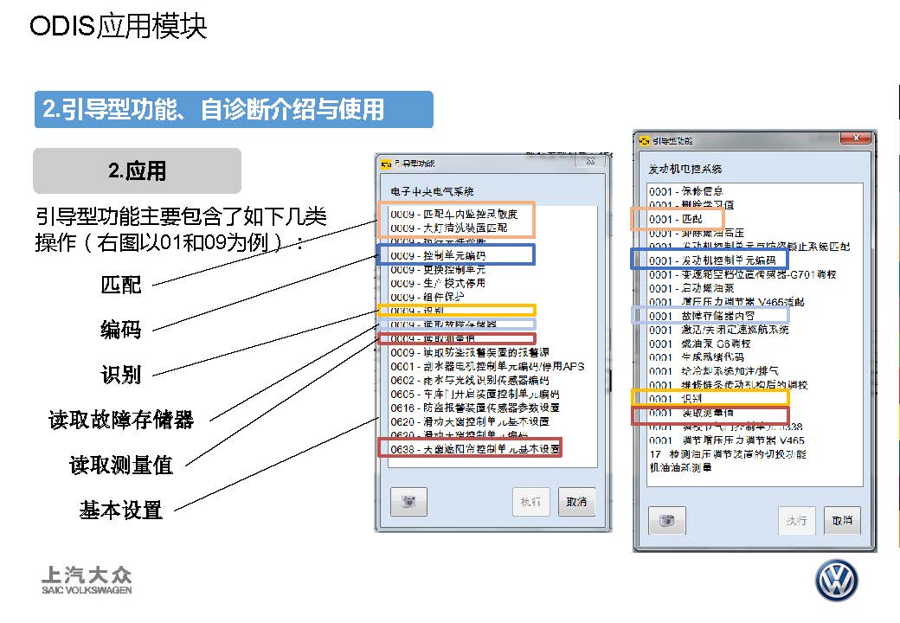This screenshot has height=623, width=900.
Task: Click 执行 in the 电子中央电气系统 dialog
Action: (x=531, y=502)
